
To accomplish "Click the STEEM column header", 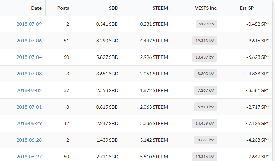I will [x=160, y=8].
